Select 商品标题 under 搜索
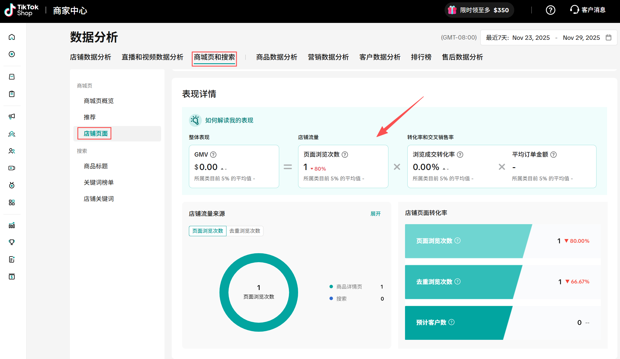This screenshot has height=359, width=620. [96, 166]
